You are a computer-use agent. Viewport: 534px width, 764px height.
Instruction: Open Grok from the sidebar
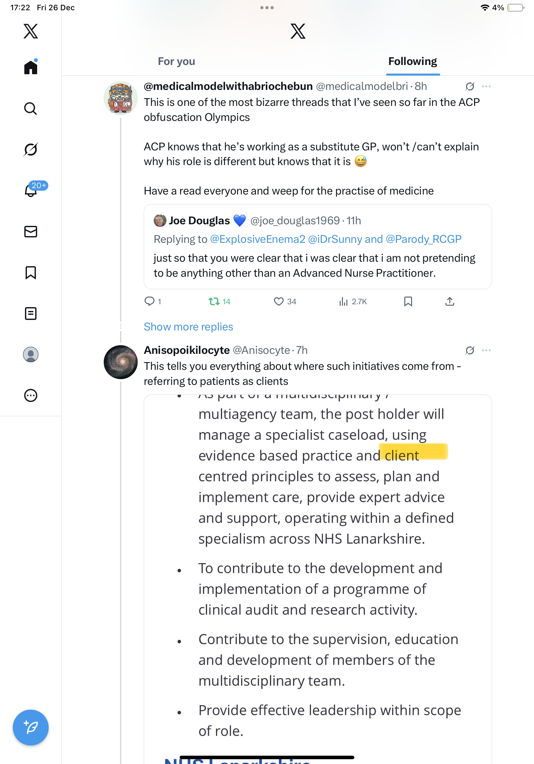pyautogui.click(x=31, y=149)
